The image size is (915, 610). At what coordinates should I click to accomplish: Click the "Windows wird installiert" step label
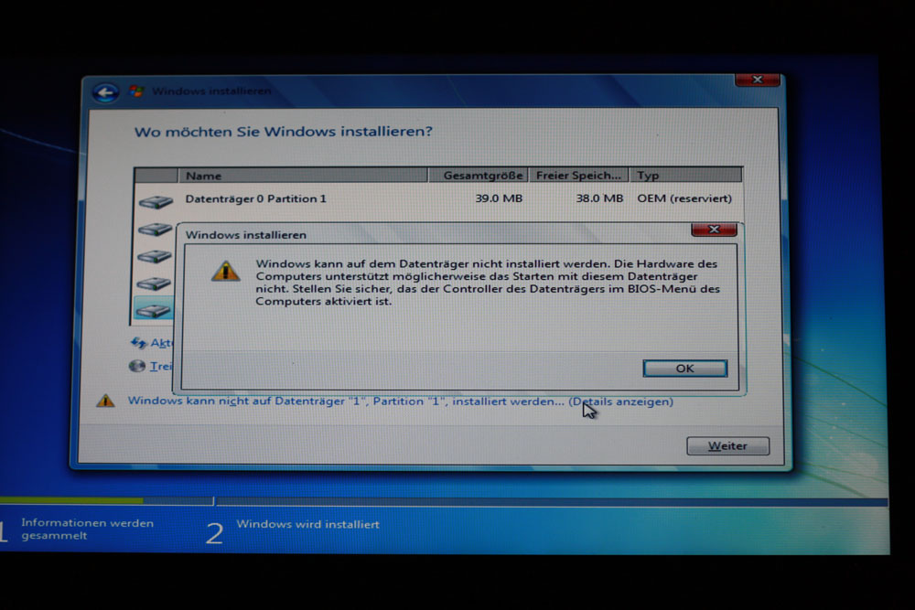[x=307, y=524]
